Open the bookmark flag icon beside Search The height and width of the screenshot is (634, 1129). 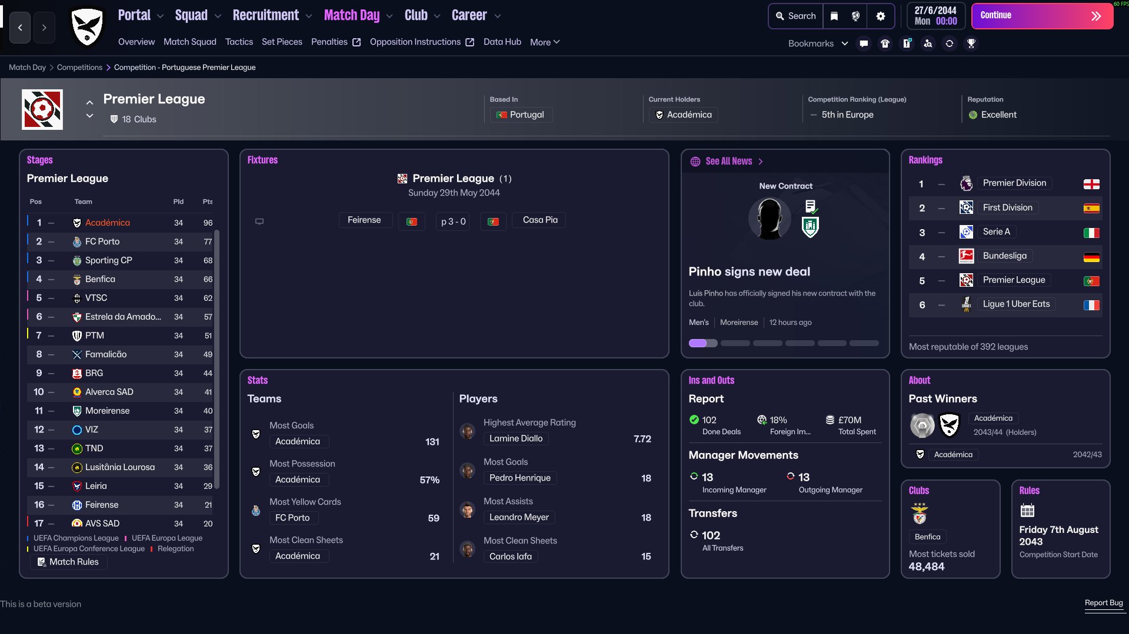tap(834, 16)
